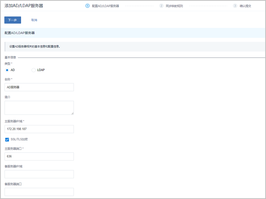Go to the 确认提交 step label
The width and height of the screenshot is (266, 199).
click(x=245, y=6)
